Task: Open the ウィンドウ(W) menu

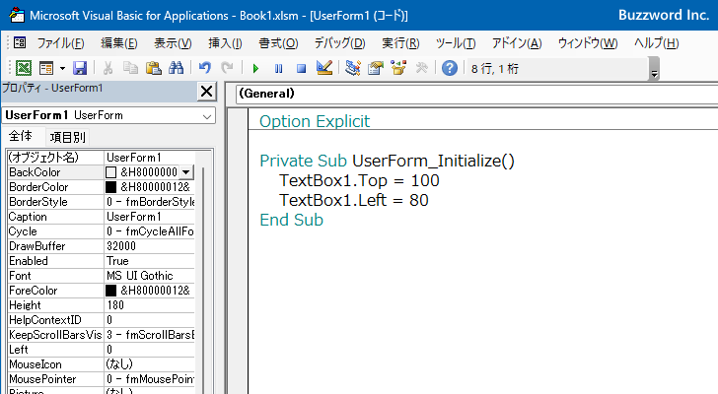Action: 588,43
